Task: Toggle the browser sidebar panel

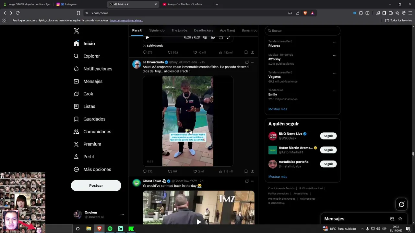Action: coord(384,13)
